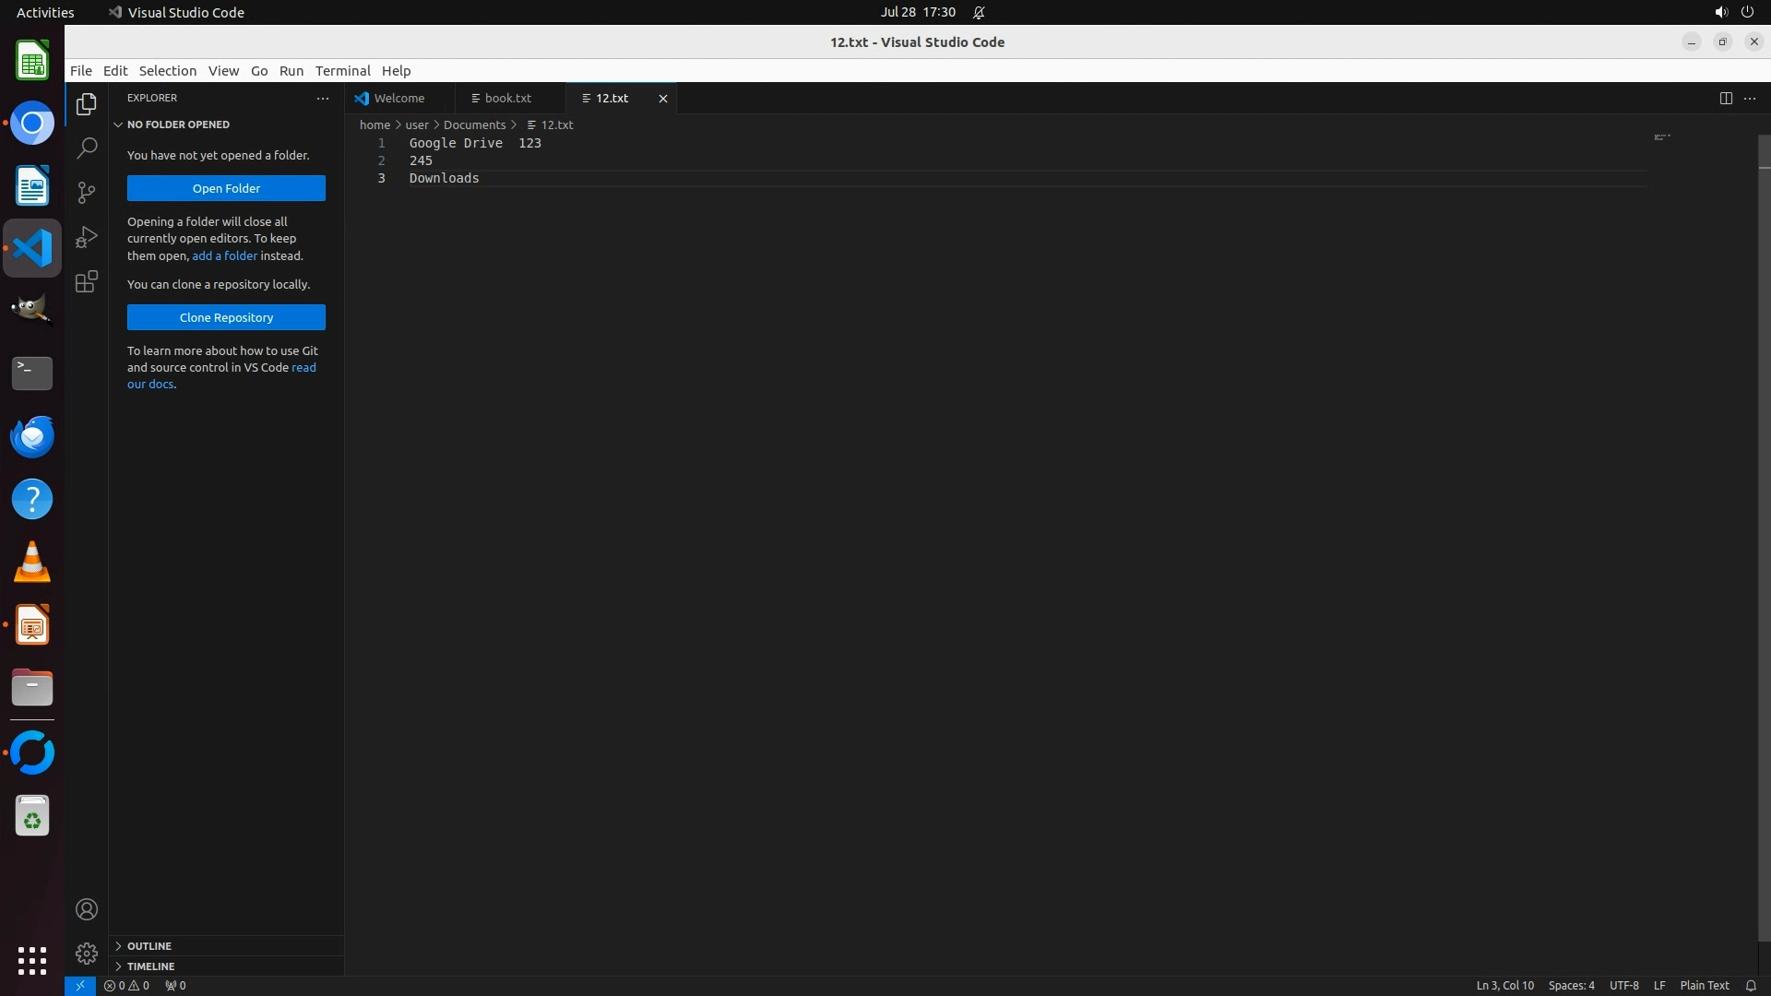
Task: Click the 'add a folder' link
Action: [224, 255]
